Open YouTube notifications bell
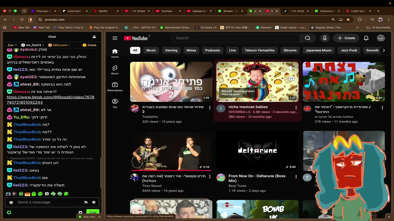The width and height of the screenshot is (394, 221). 366,38
